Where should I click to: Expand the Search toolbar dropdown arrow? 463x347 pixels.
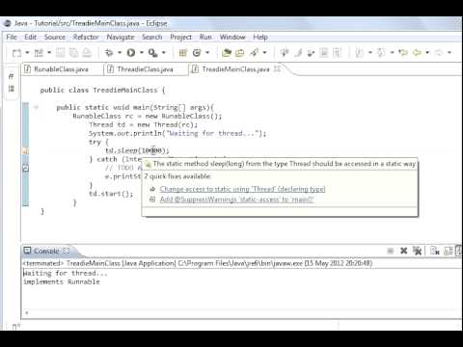tap(264, 52)
